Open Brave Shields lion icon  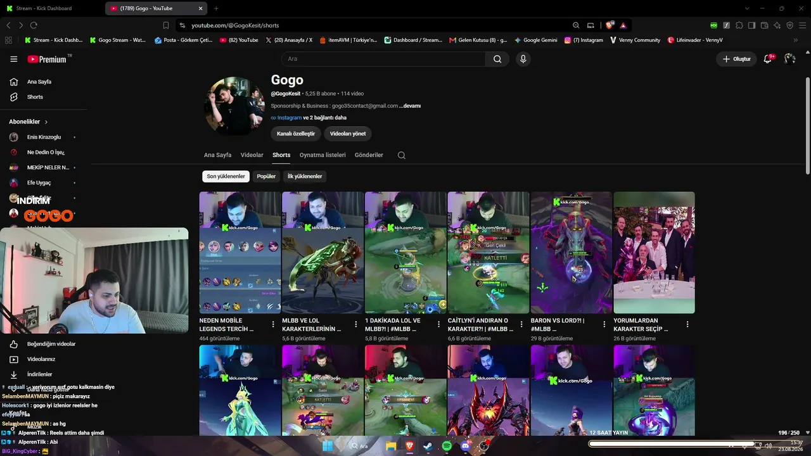click(x=610, y=25)
